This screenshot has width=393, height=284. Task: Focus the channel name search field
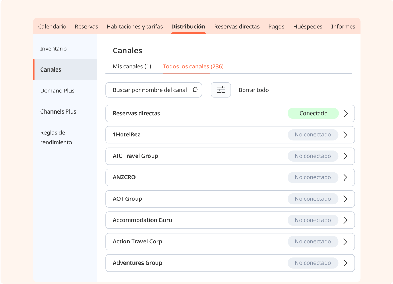(149, 90)
